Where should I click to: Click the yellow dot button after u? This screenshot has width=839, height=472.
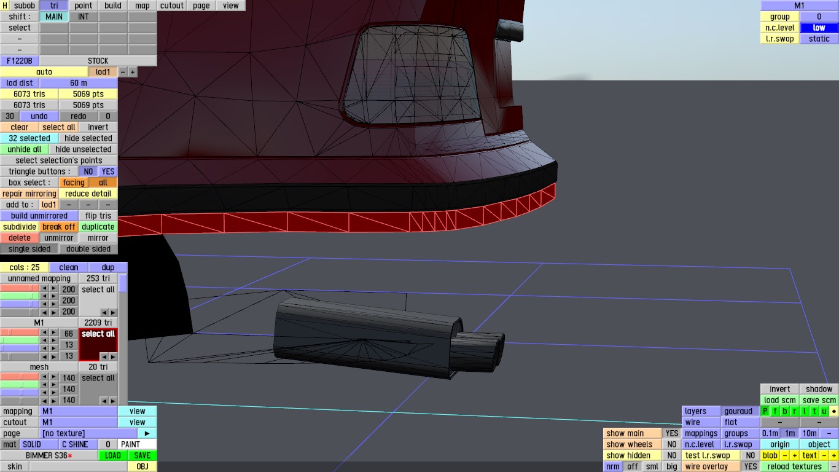(x=834, y=411)
